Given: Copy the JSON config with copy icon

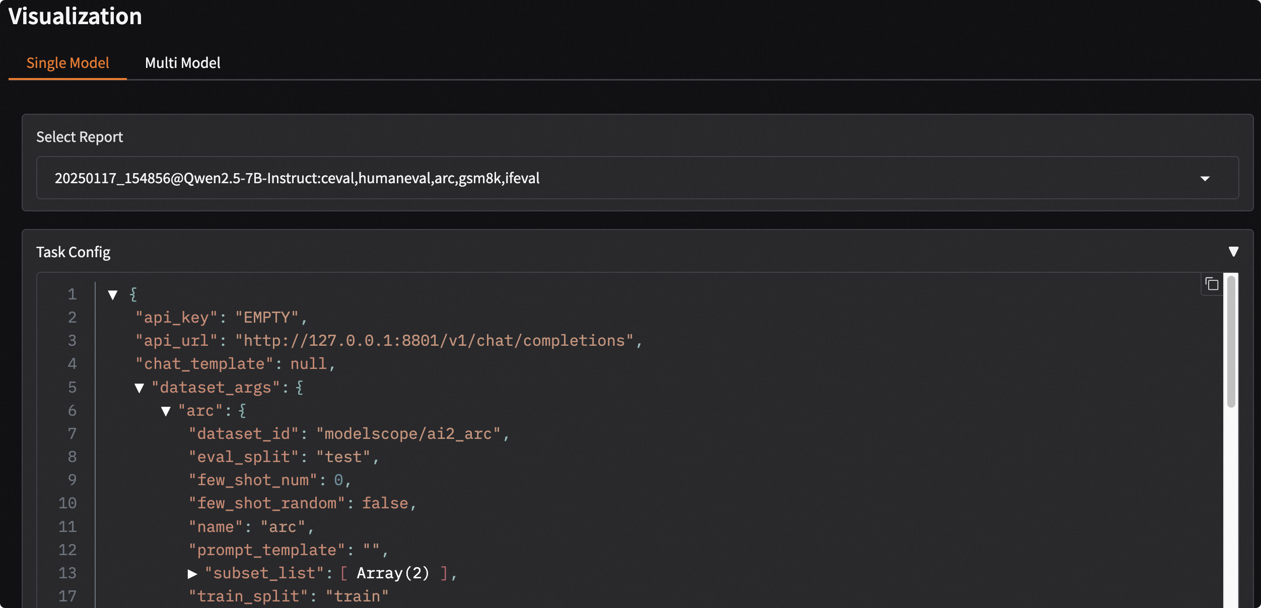Looking at the screenshot, I should (1212, 284).
